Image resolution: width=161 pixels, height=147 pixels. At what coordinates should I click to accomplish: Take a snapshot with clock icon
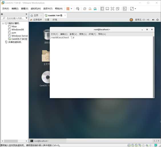point(85,9)
